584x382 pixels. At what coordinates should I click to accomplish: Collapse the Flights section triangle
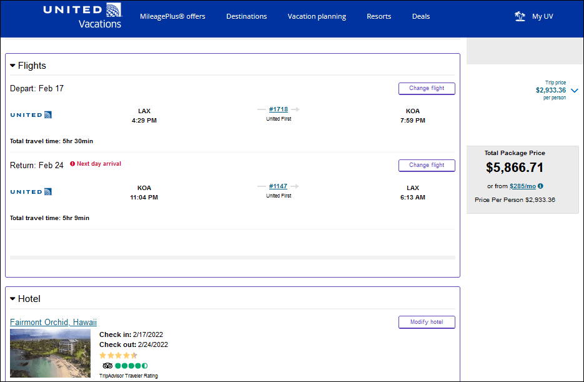12,66
